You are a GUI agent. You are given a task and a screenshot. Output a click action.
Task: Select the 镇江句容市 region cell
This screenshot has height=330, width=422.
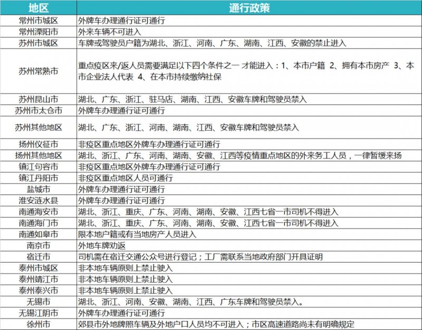pos(39,167)
